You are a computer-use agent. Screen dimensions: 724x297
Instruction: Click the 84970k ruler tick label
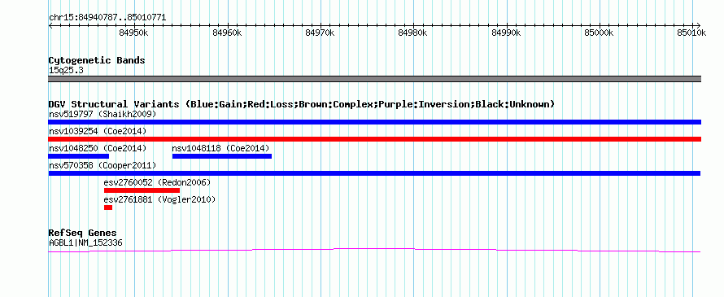[x=320, y=33]
